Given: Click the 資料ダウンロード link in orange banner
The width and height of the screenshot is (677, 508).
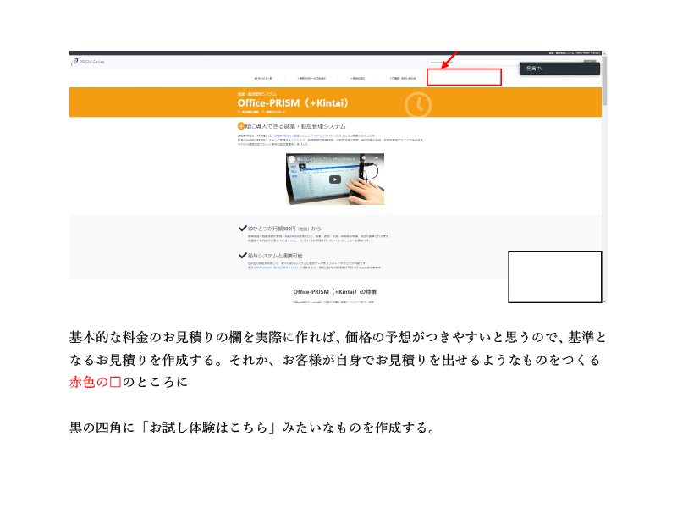Looking at the screenshot, I should (274, 112).
